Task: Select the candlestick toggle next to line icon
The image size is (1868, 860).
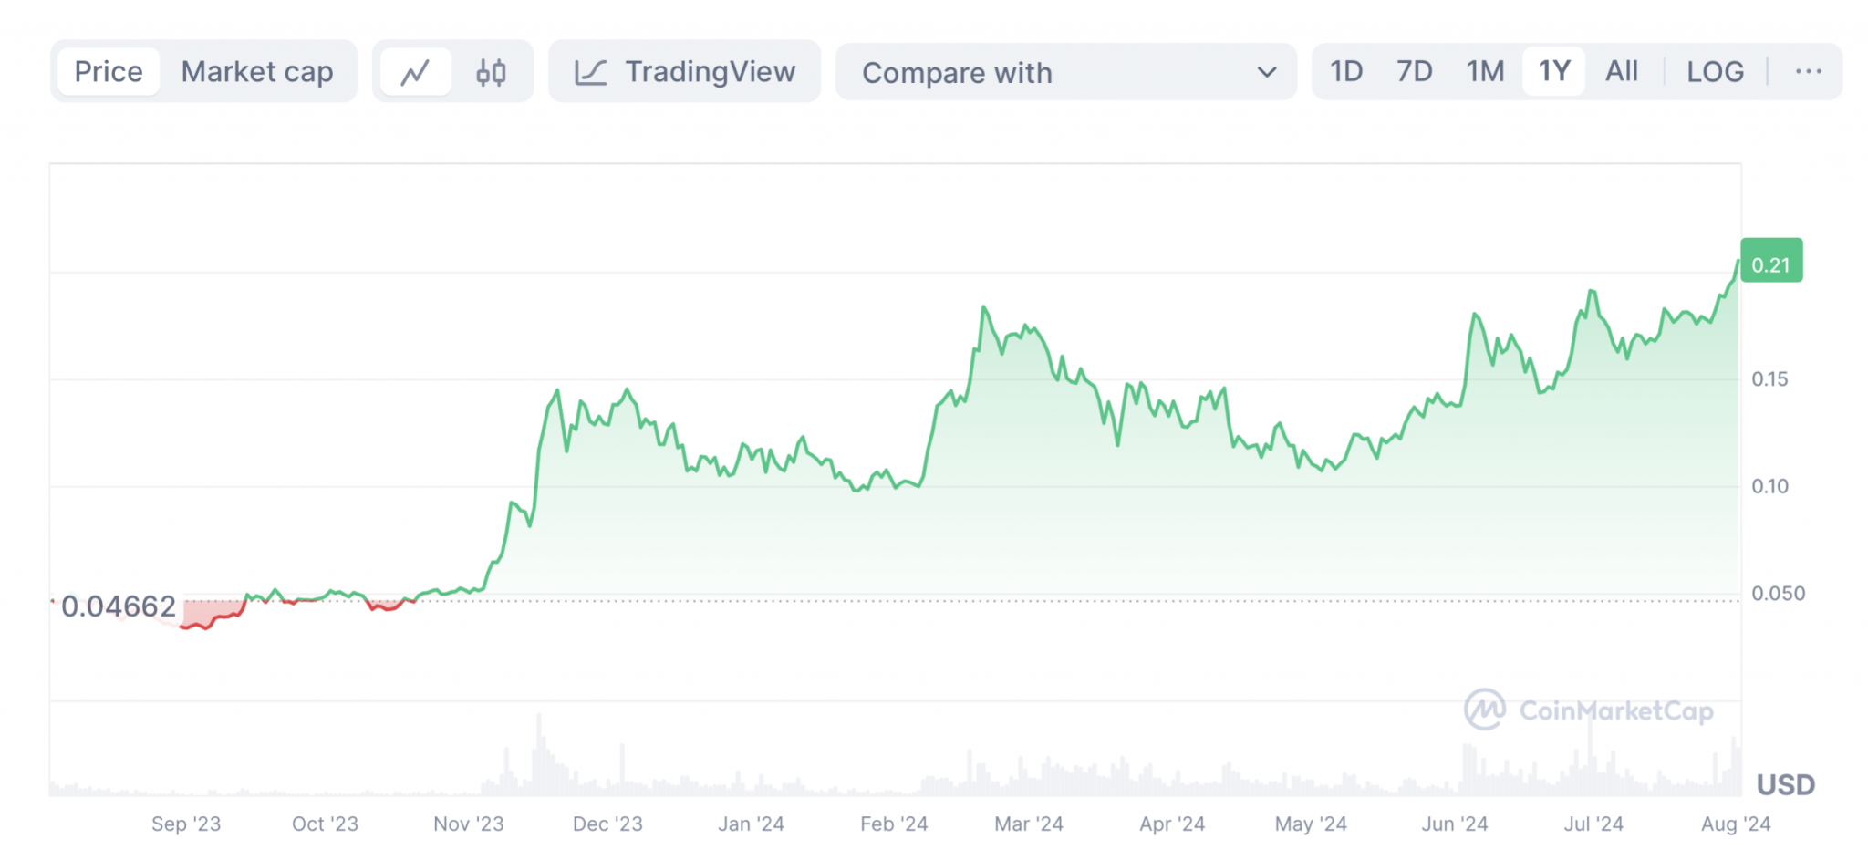Action: (490, 71)
